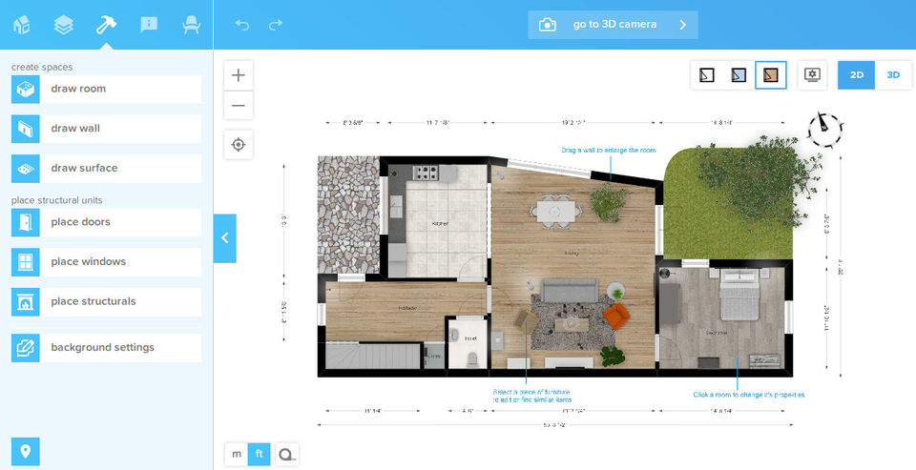Open background settings option
This screenshot has height=470, width=916.
coord(106,348)
